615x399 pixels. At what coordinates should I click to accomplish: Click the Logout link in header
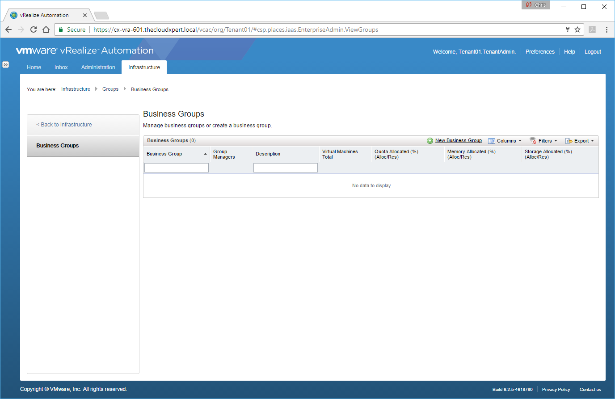[x=593, y=52]
